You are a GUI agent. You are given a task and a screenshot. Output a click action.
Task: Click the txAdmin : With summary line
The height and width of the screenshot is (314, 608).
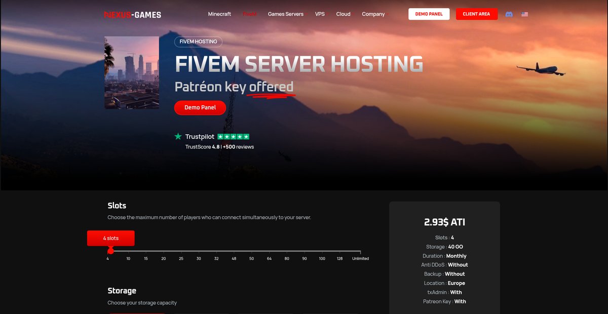[444, 292]
